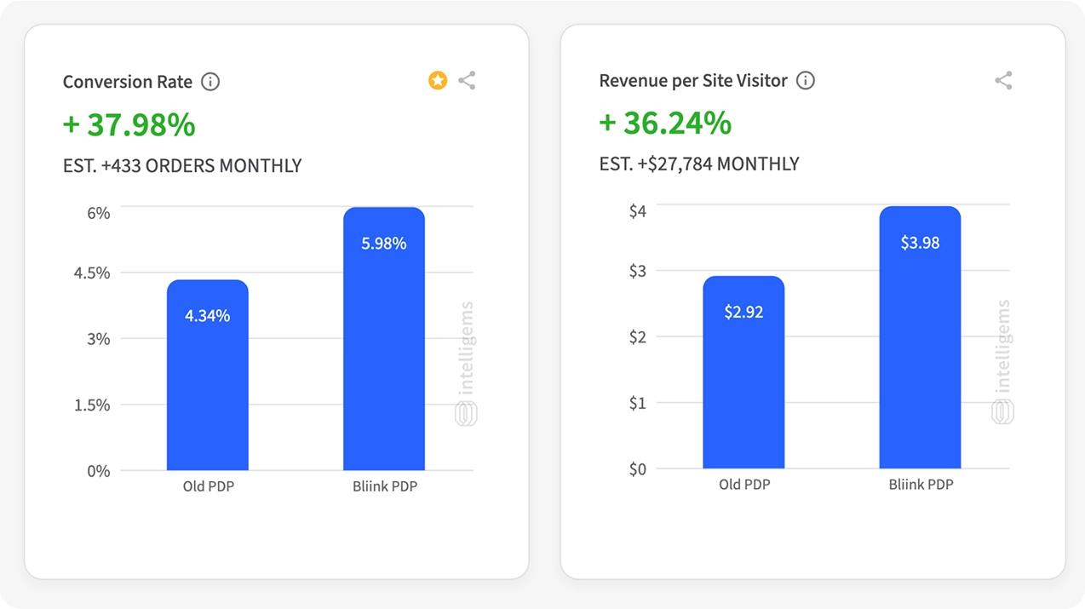Click the EST. +$27,784 MONTHLY text

699,164
